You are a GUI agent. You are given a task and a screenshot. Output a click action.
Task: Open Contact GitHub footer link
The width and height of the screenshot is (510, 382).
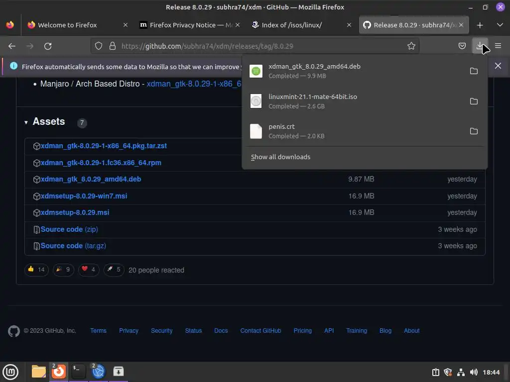260,331
